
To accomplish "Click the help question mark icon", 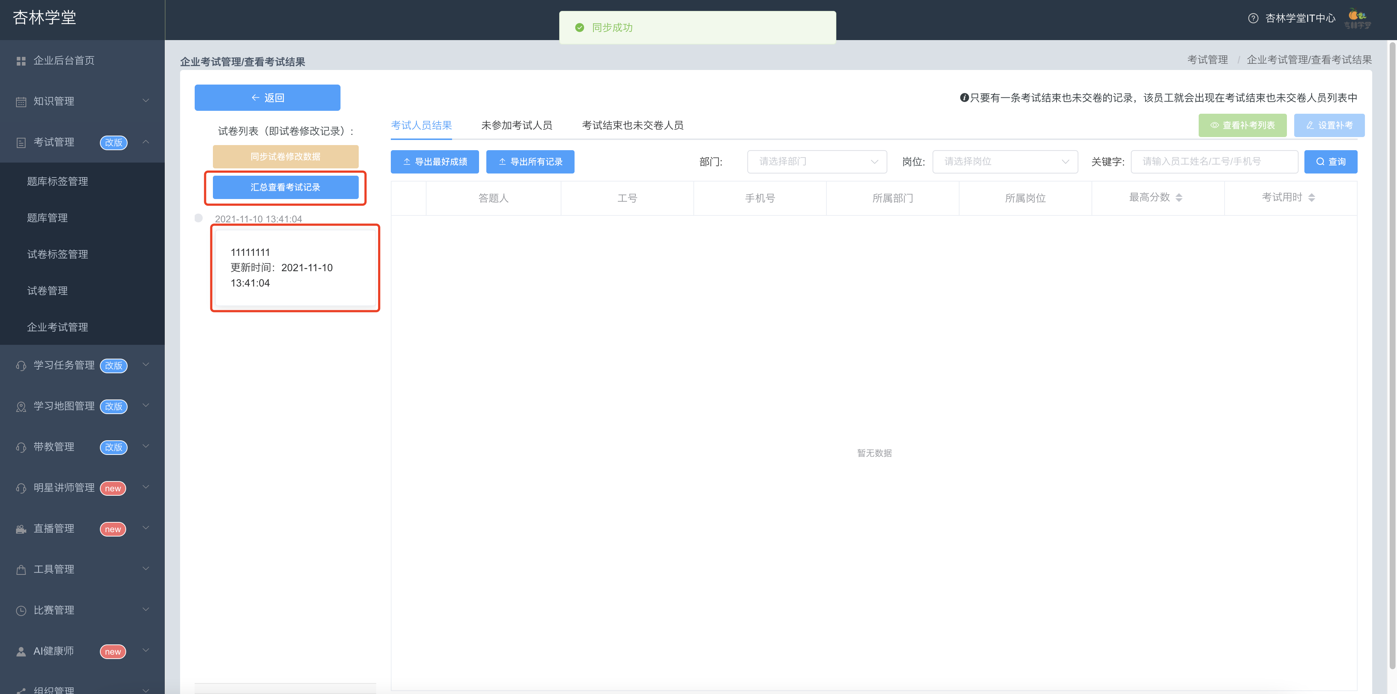I will click(x=1253, y=19).
